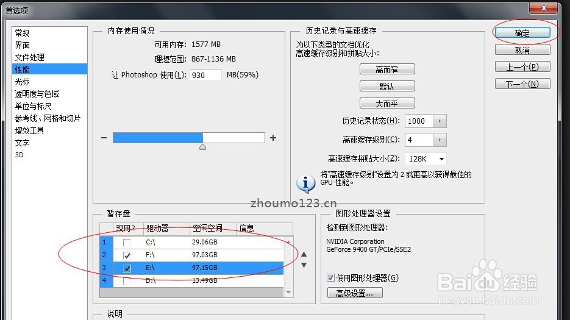Click the 确定 button

[522, 33]
